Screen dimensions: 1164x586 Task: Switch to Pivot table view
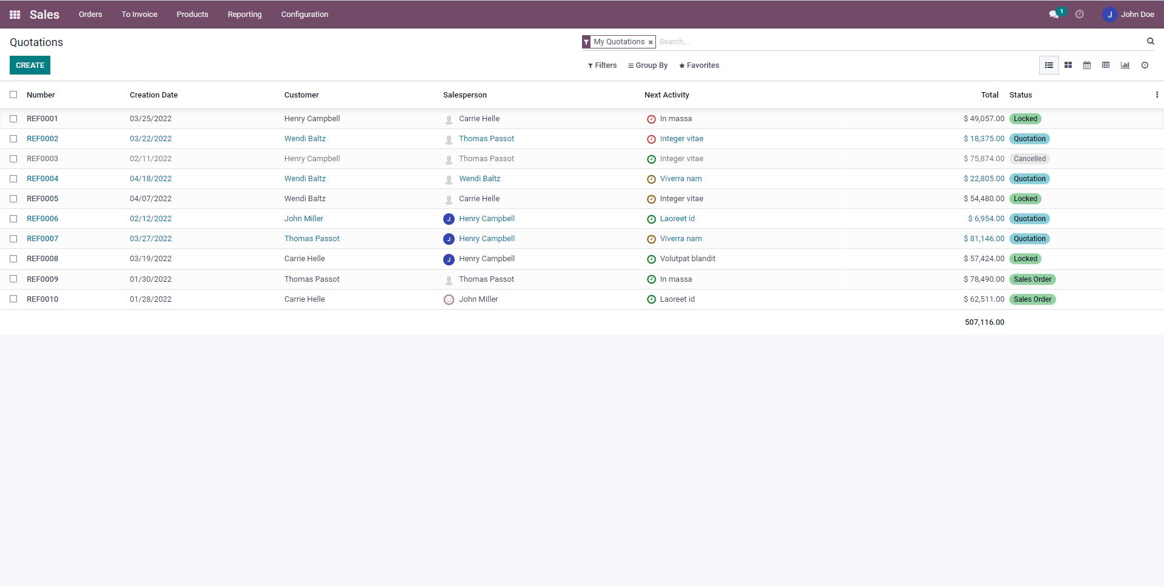(x=1105, y=65)
